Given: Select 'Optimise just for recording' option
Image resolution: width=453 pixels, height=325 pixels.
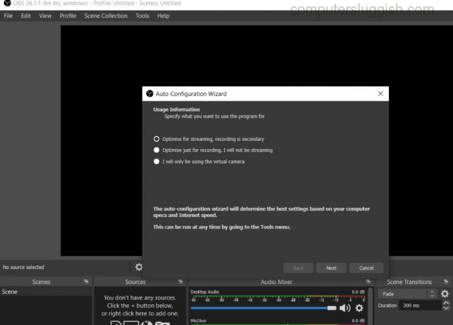Looking at the screenshot, I should (213, 150).
